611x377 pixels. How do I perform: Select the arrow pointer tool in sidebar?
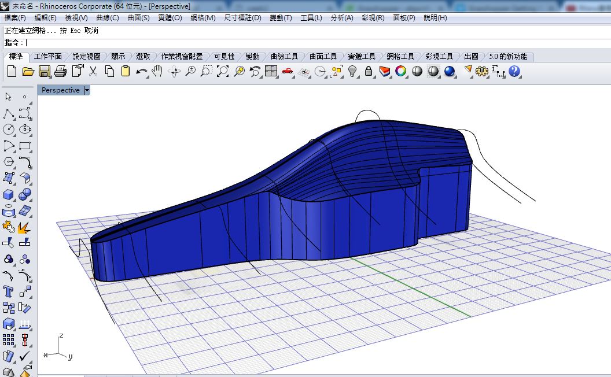click(8, 97)
